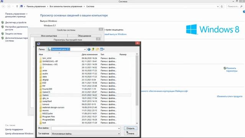
Task: Select the GameCS folder
Action: (46, 92)
